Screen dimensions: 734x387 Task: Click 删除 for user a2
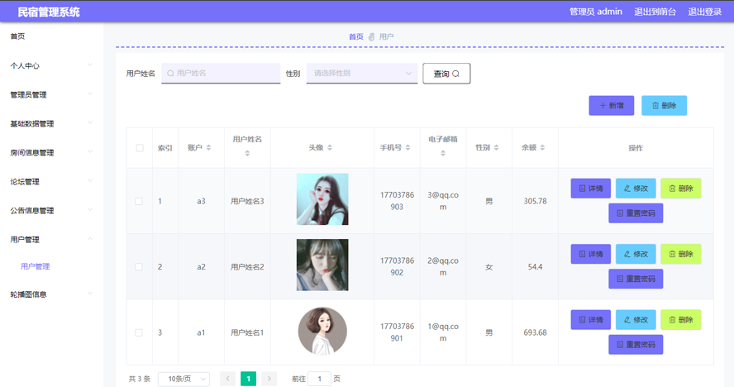coord(680,254)
